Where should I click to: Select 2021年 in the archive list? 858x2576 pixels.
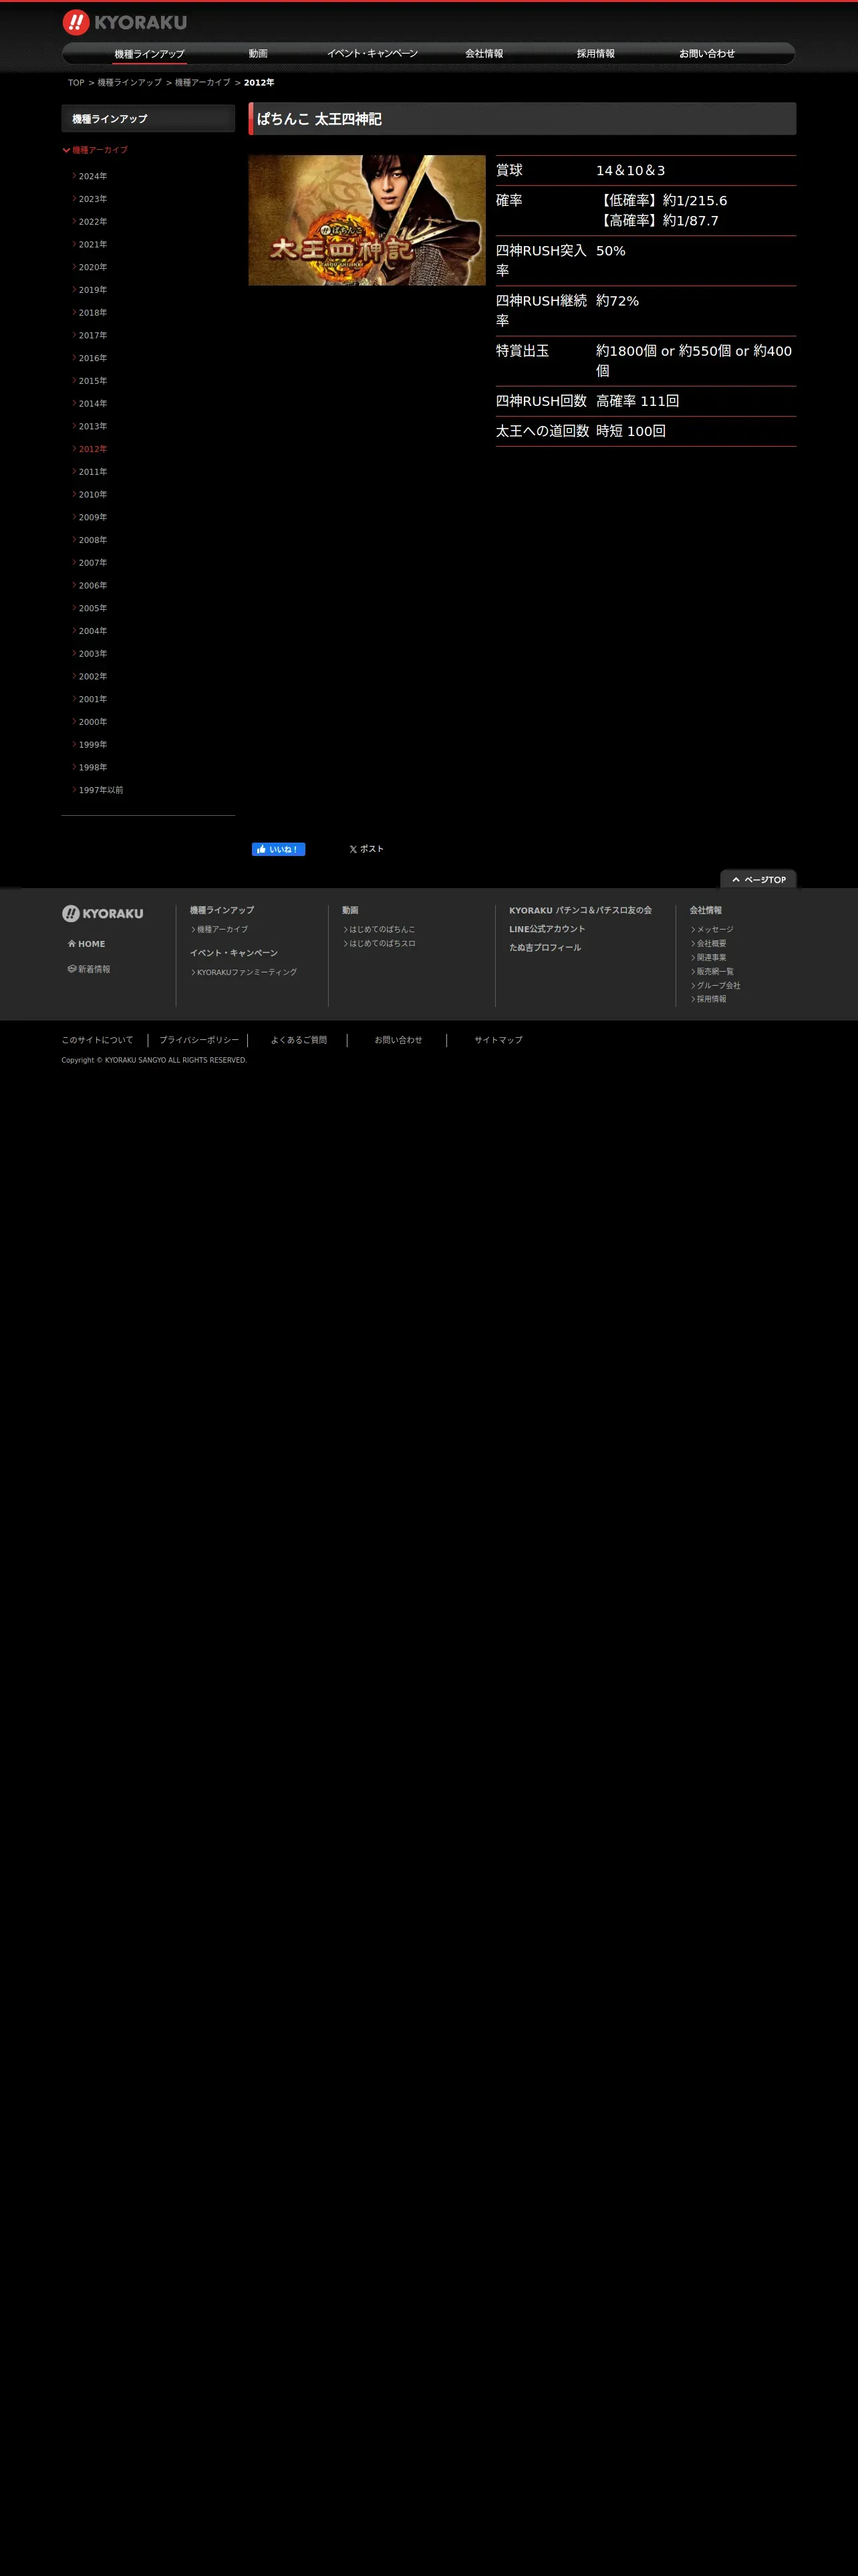[x=92, y=244]
